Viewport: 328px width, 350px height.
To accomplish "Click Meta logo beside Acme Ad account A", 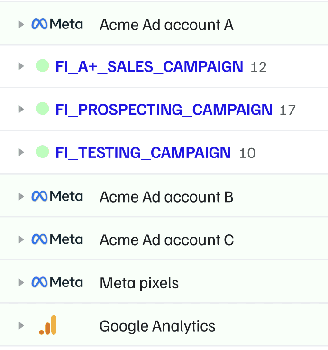I will click(57, 24).
